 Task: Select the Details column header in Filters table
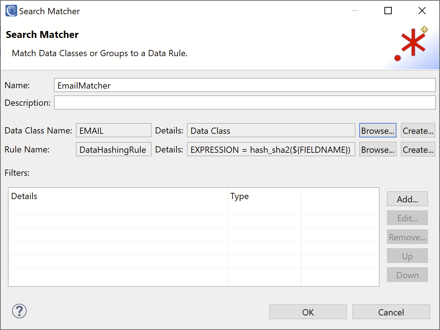coord(118,196)
